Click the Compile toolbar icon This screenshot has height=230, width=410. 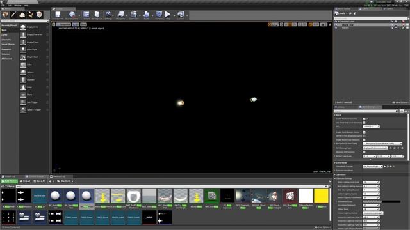(x=159, y=15)
